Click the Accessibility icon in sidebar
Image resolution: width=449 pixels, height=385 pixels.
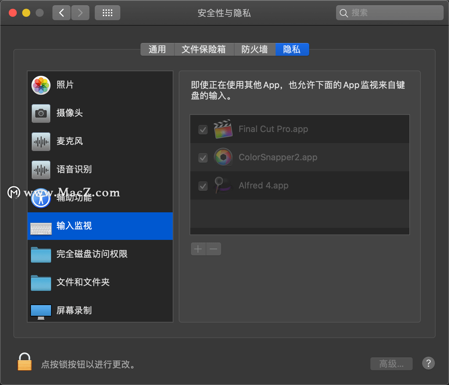(41, 198)
